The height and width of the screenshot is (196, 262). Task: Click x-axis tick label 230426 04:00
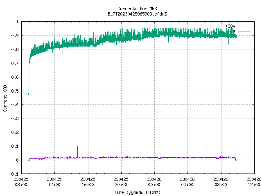pyautogui.click(x=187, y=182)
